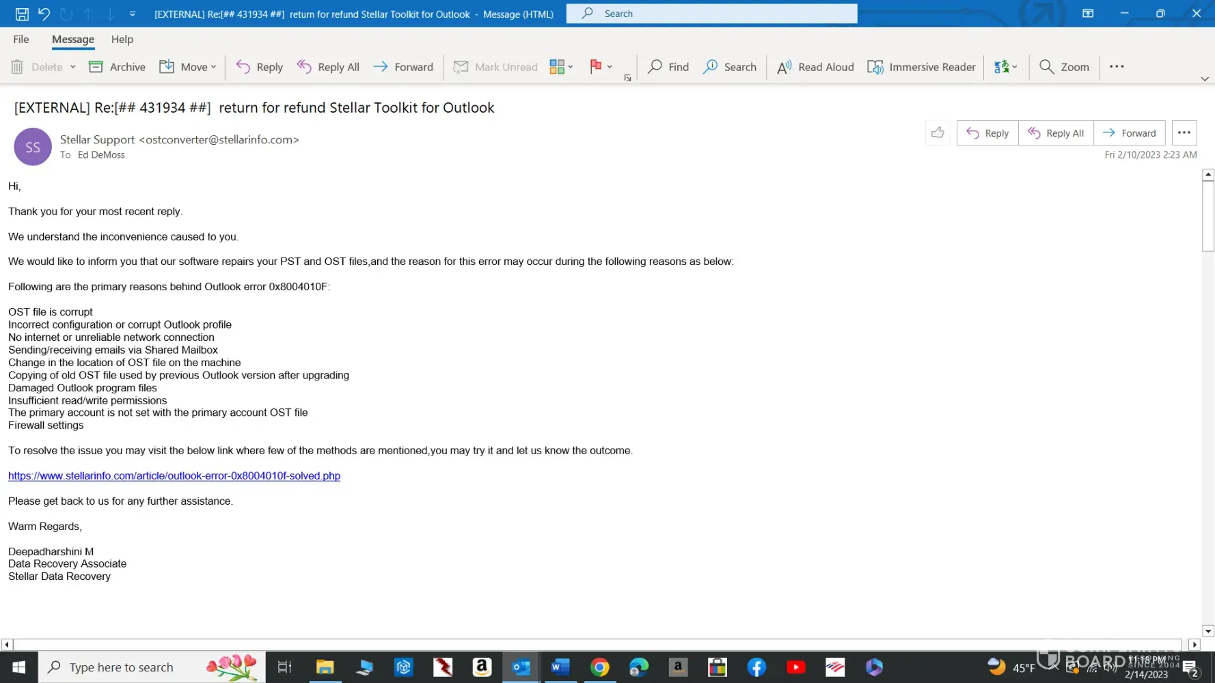This screenshot has width=1215, height=683.
Task: Open the Ribbon Display Options button
Action: [x=1088, y=14]
